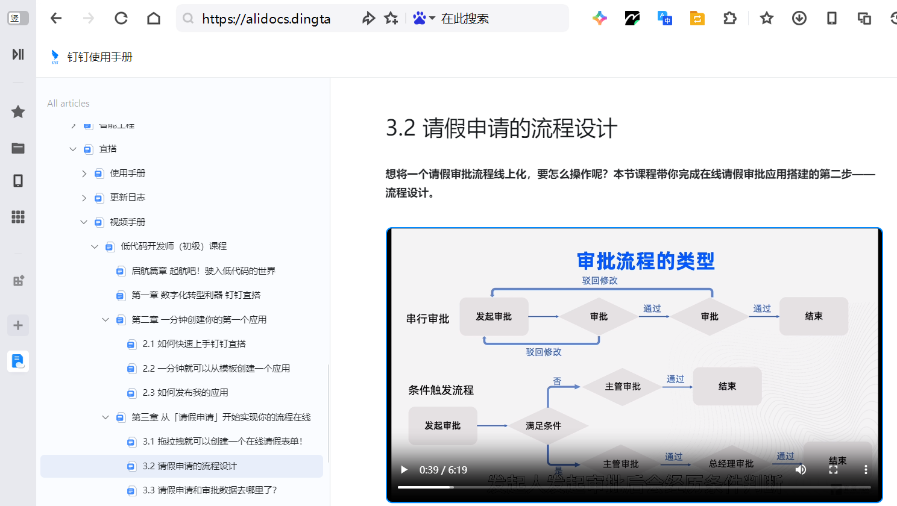
Task: Open 3.1 拖拉拽就可以创建一个在线请假表单
Action: click(223, 442)
